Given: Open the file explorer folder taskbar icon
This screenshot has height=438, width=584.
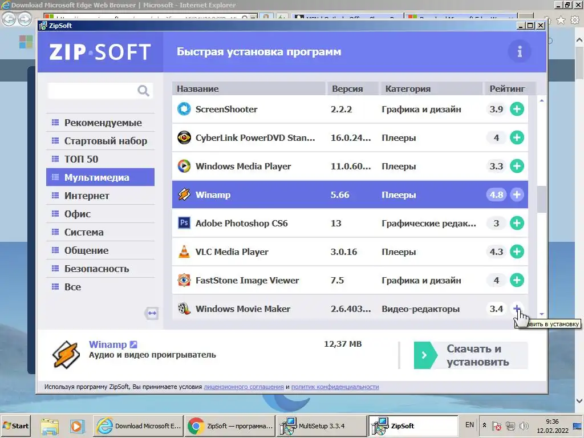Looking at the screenshot, I should click(x=50, y=426).
